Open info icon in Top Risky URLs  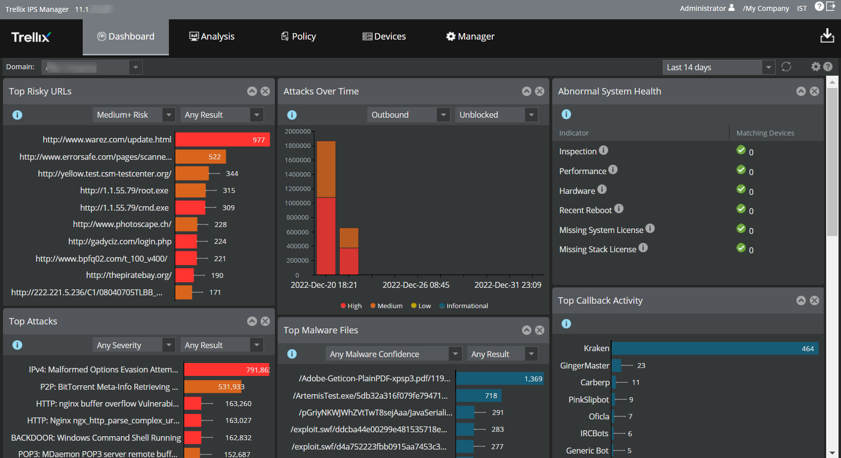pos(17,115)
